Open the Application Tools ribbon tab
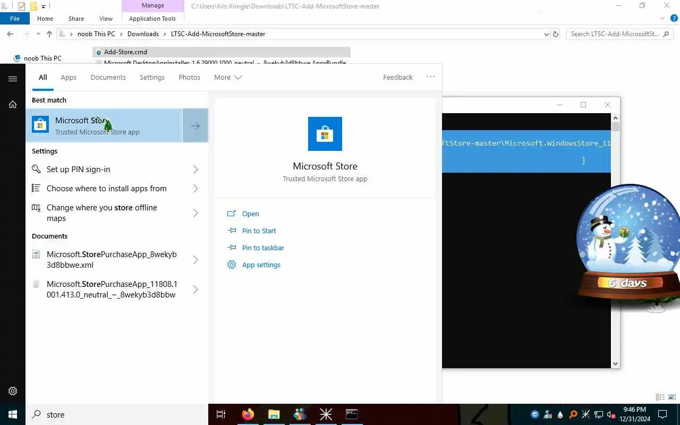Image resolution: width=680 pixels, height=425 pixels. [152, 19]
